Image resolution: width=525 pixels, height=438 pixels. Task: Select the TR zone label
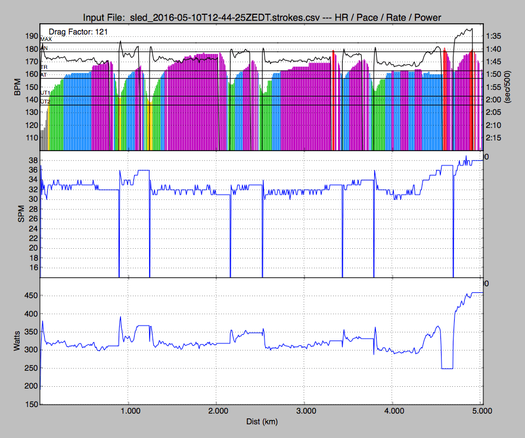coord(44,68)
